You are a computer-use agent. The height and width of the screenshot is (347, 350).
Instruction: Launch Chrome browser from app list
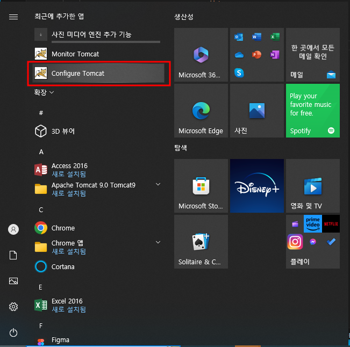click(98, 228)
